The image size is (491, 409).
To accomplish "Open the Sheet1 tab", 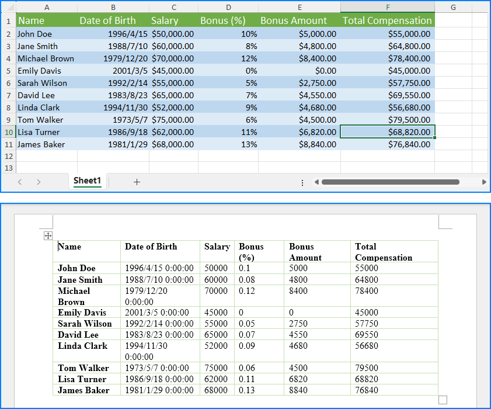I will point(88,181).
